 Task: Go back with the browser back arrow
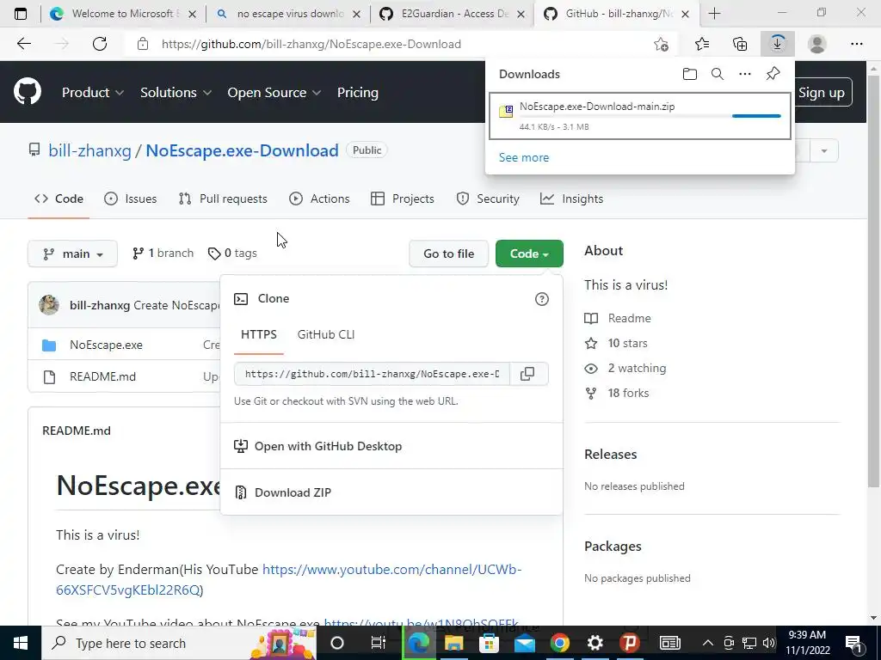tap(23, 44)
